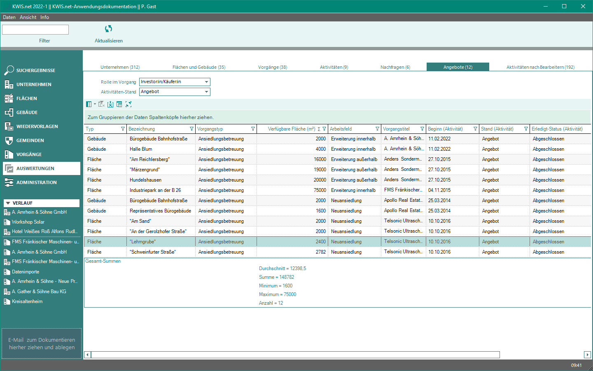The image size is (593, 371).
Task: Export the grid to Excel icon
Action: tap(110, 104)
